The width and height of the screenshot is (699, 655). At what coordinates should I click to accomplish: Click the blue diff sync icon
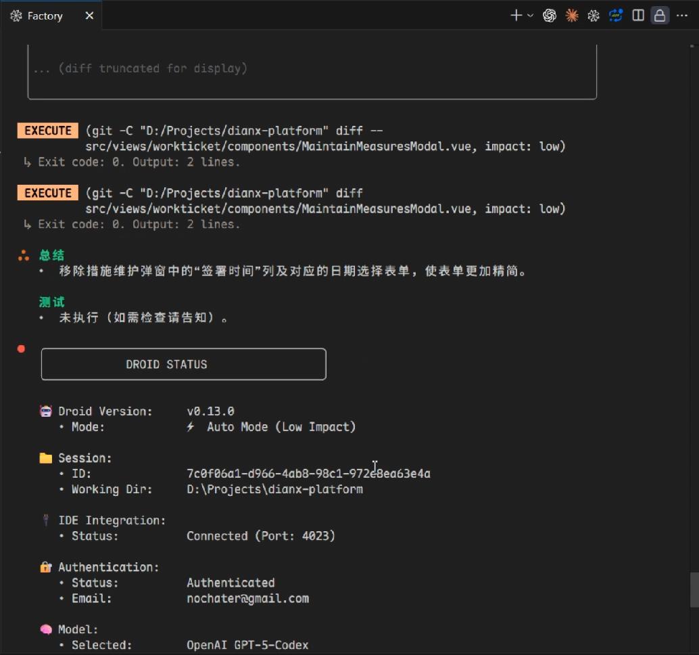[616, 16]
